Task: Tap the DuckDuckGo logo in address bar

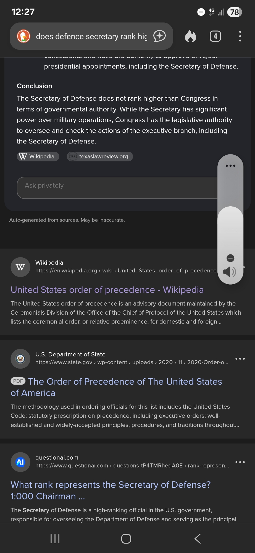Action: (23, 36)
